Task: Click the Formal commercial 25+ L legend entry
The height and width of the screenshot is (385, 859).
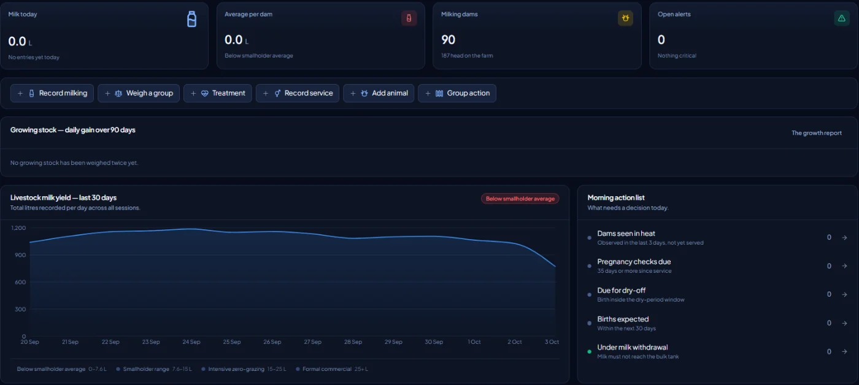Action: click(x=332, y=369)
